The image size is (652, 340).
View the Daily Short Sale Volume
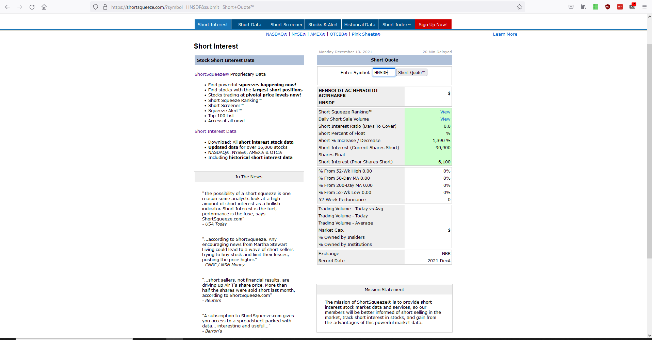[x=445, y=119]
